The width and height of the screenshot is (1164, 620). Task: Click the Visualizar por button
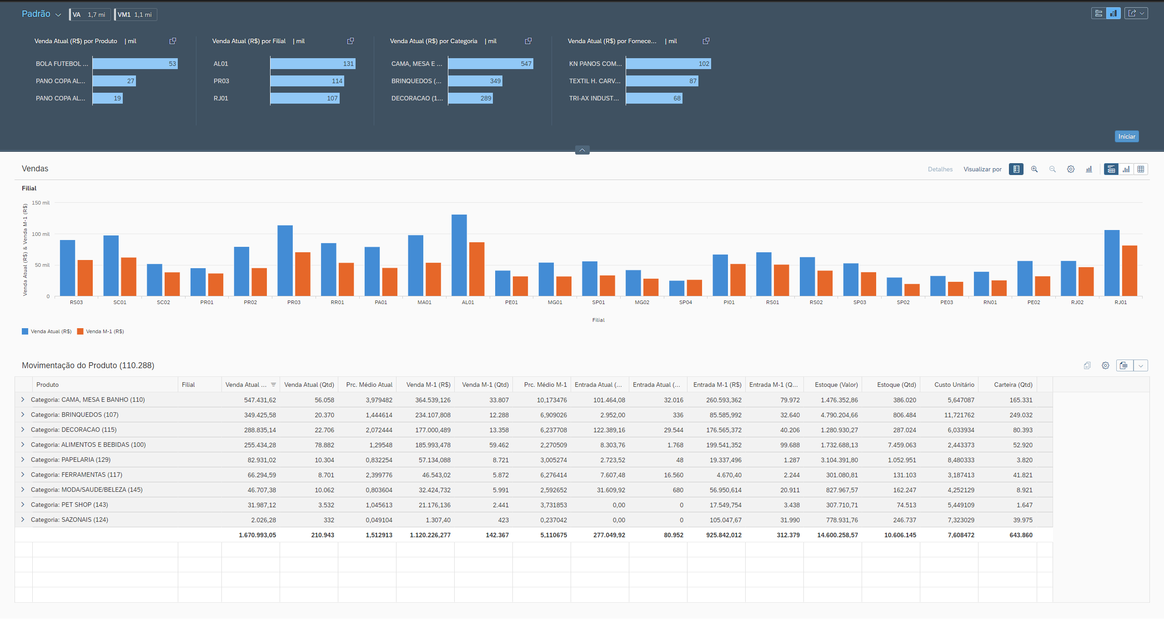[x=982, y=169]
